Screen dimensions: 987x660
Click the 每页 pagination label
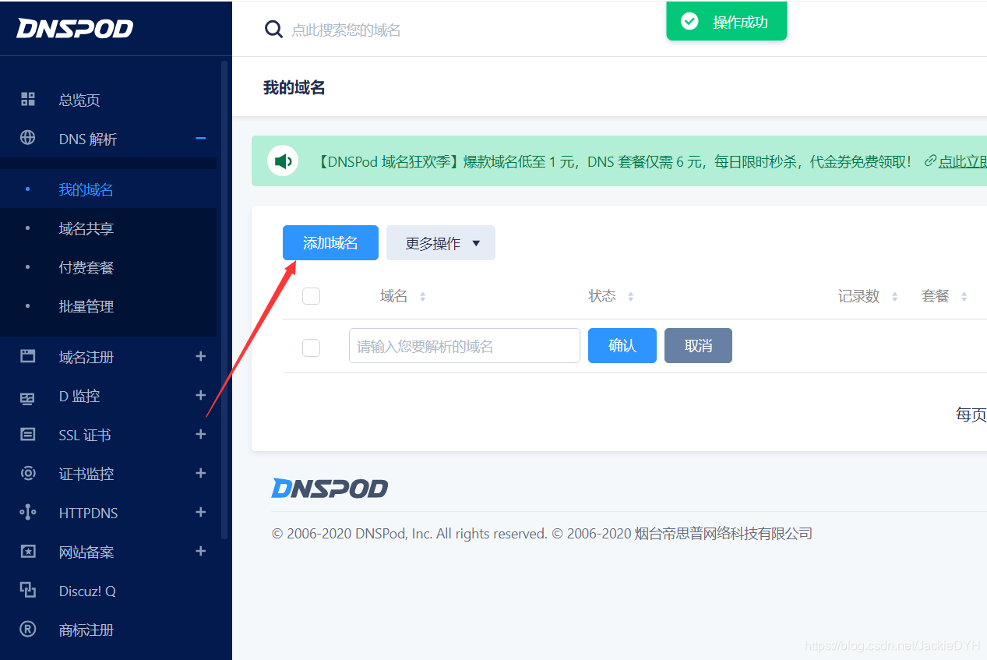point(971,415)
